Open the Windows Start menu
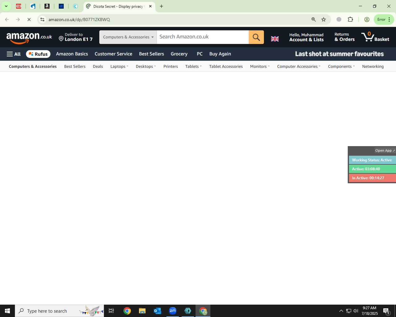The width and height of the screenshot is (396, 317). (7, 311)
